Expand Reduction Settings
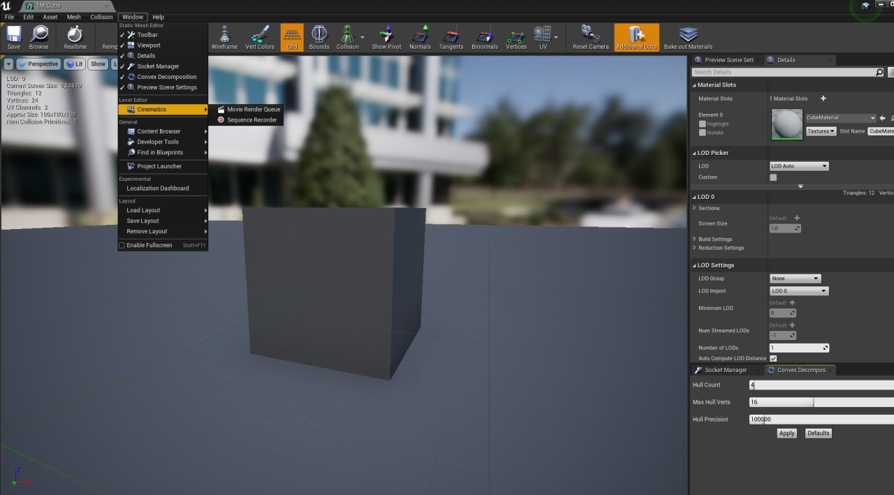This screenshot has height=495, width=894. (694, 248)
